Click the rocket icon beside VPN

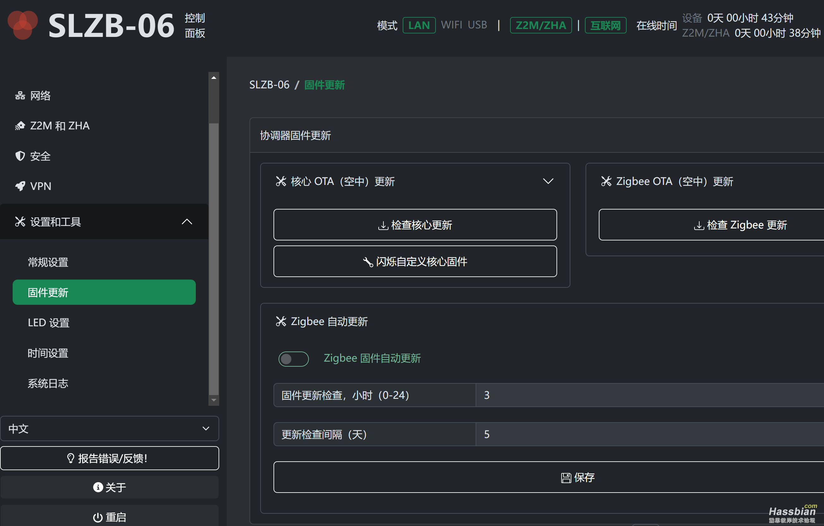[x=20, y=186]
